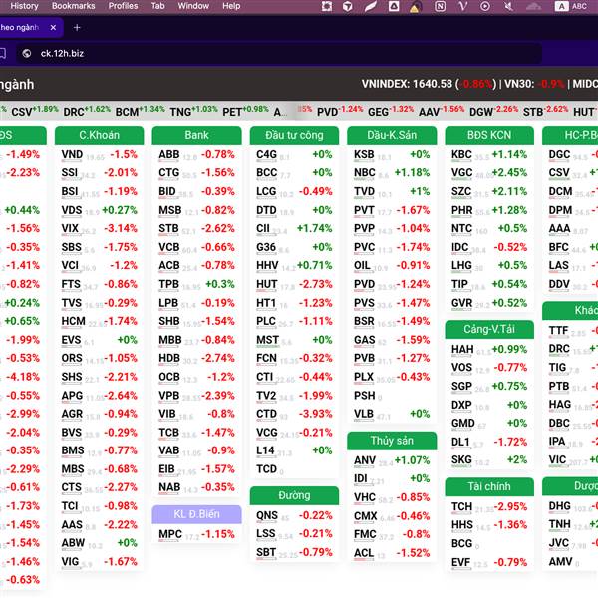Click the hexagon cube menu bar icon
The width and height of the screenshot is (598, 598).
pyautogui.click(x=348, y=6)
